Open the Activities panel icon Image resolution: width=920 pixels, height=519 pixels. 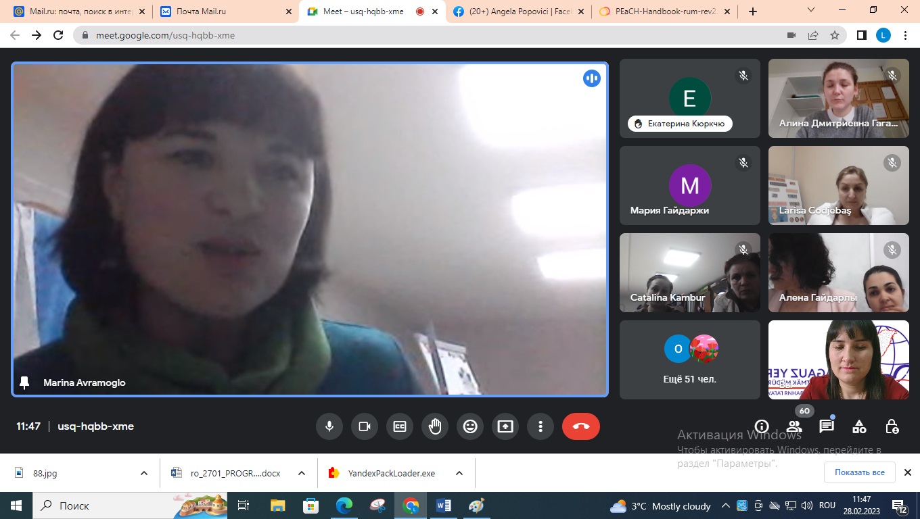tap(859, 426)
